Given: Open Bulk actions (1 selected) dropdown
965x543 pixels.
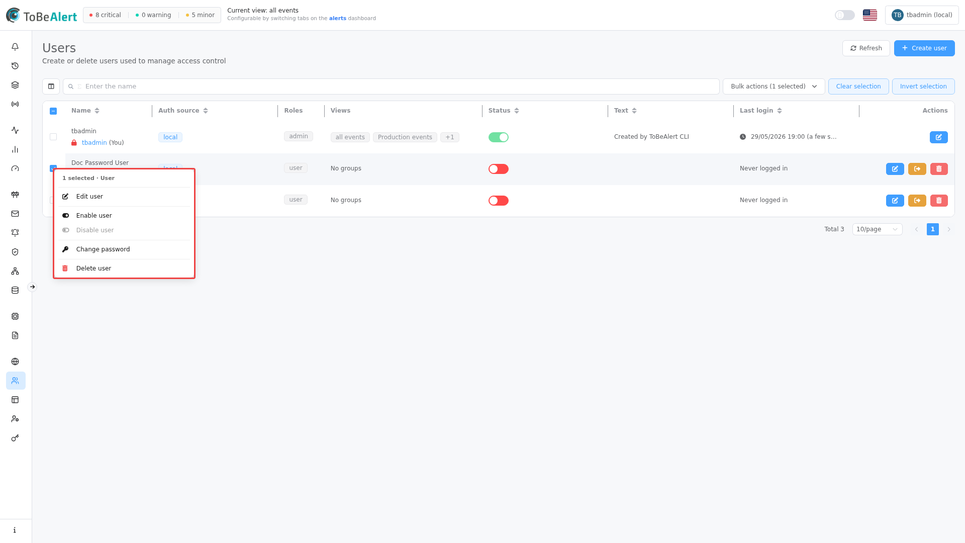Looking at the screenshot, I should (774, 86).
